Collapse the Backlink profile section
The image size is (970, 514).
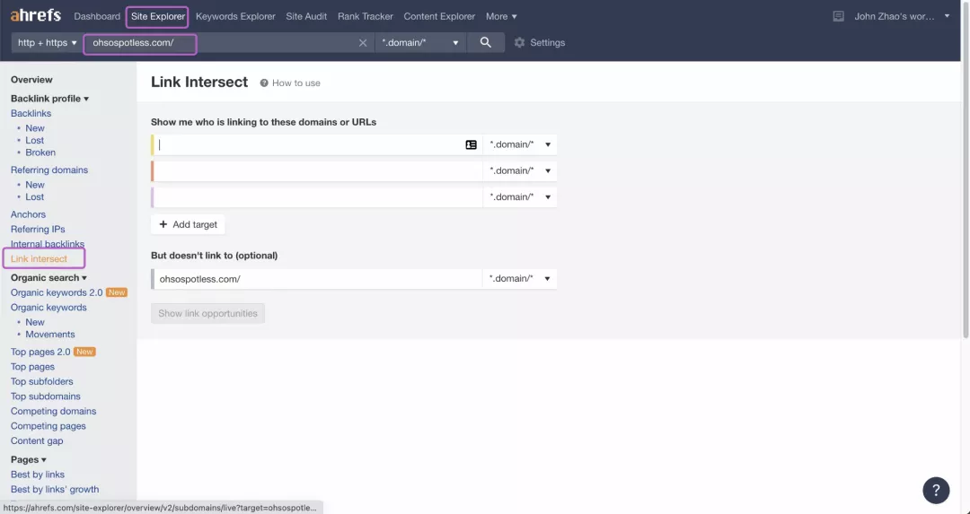point(49,99)
